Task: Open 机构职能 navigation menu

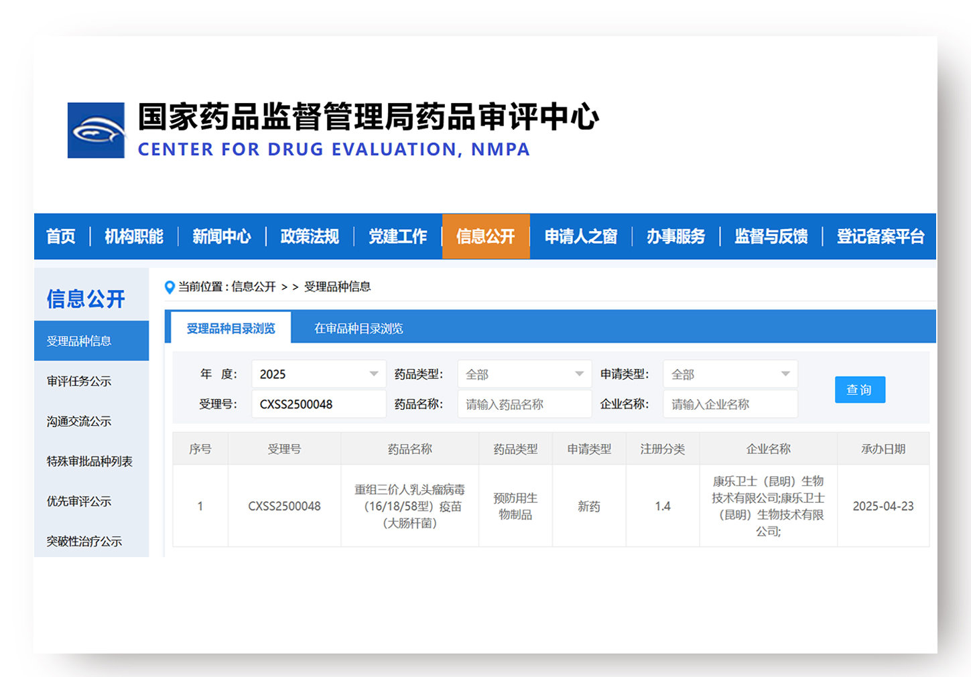Action: [x=134, y=236]
